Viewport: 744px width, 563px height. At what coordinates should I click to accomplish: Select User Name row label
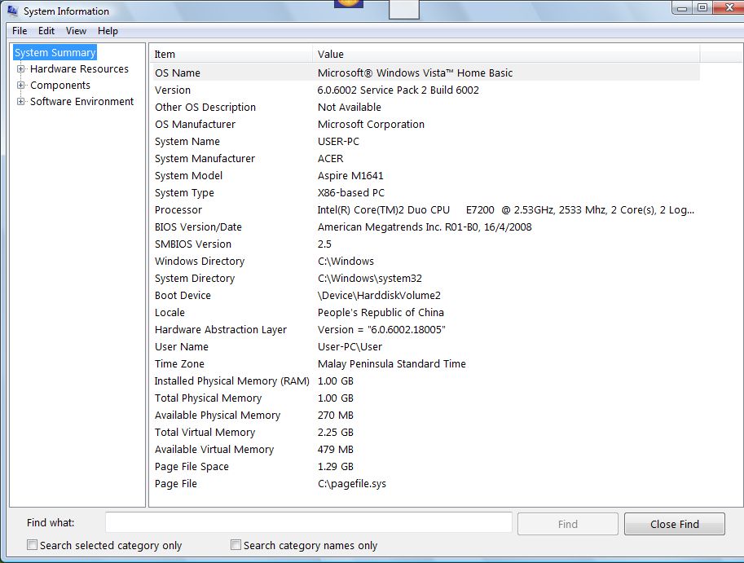[x=182, y=346]
